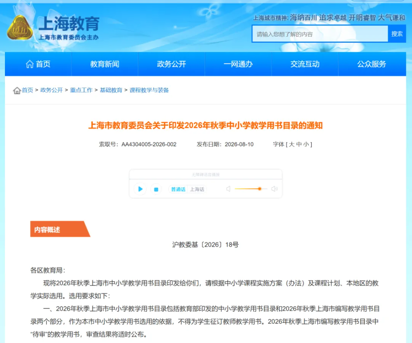This screenshot has height=343, width=412.
Task: Open the 政务公开 navigation tab
Action: (171, 64)
